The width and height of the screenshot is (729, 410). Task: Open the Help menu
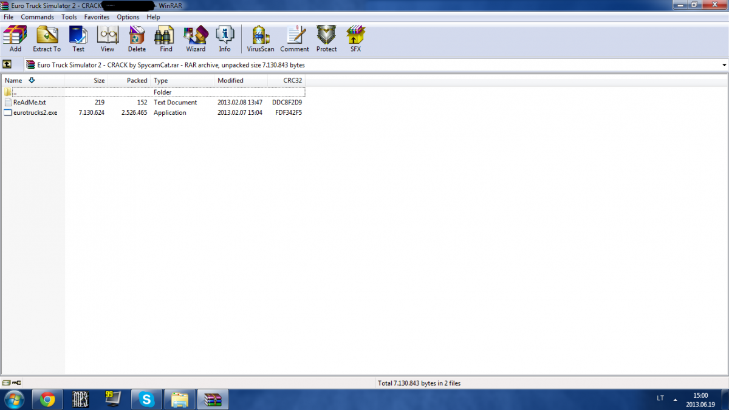click(x=154, y=17)
